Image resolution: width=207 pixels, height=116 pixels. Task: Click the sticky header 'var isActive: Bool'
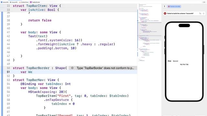pos(40,10)
